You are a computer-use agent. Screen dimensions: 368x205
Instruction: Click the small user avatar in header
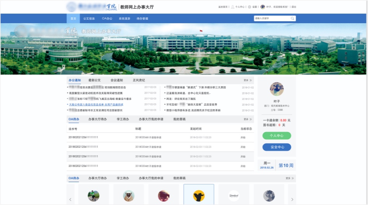(x=263, y=7)
